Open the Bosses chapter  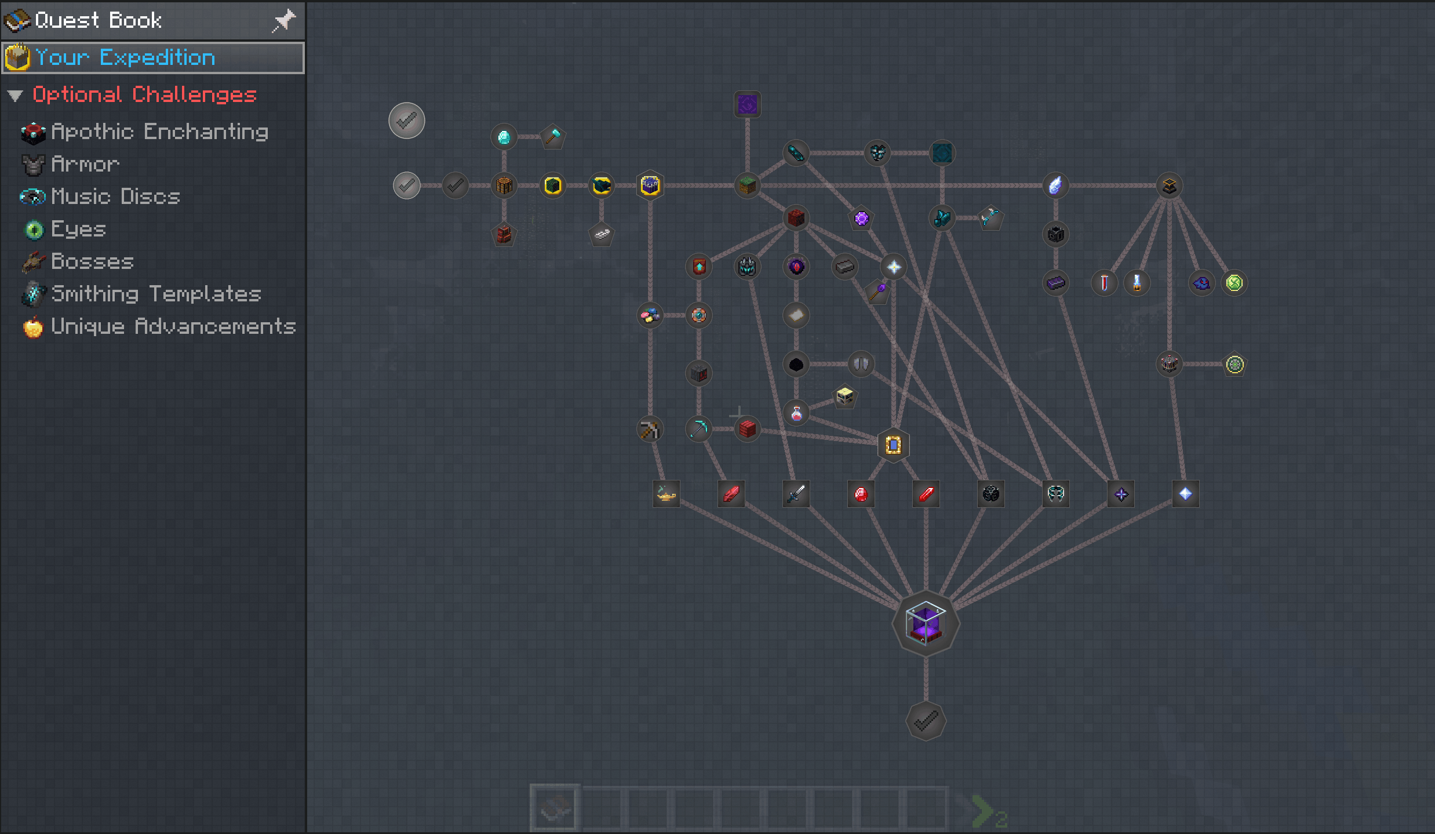(77, 262)
